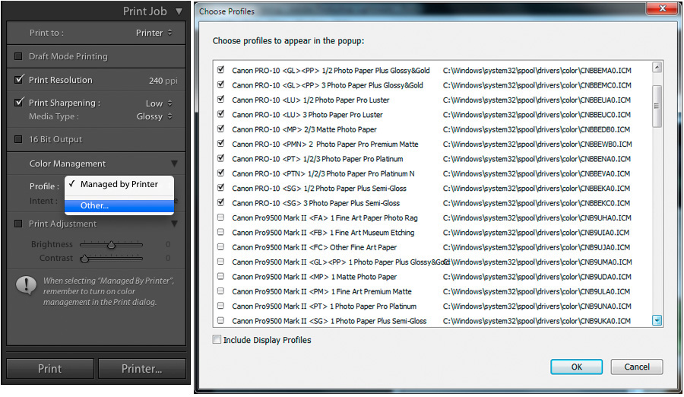The width and height of the screenshot is (684, 397).
Task: Click the profile list scroll down arrow
Action: pos(657,320)
